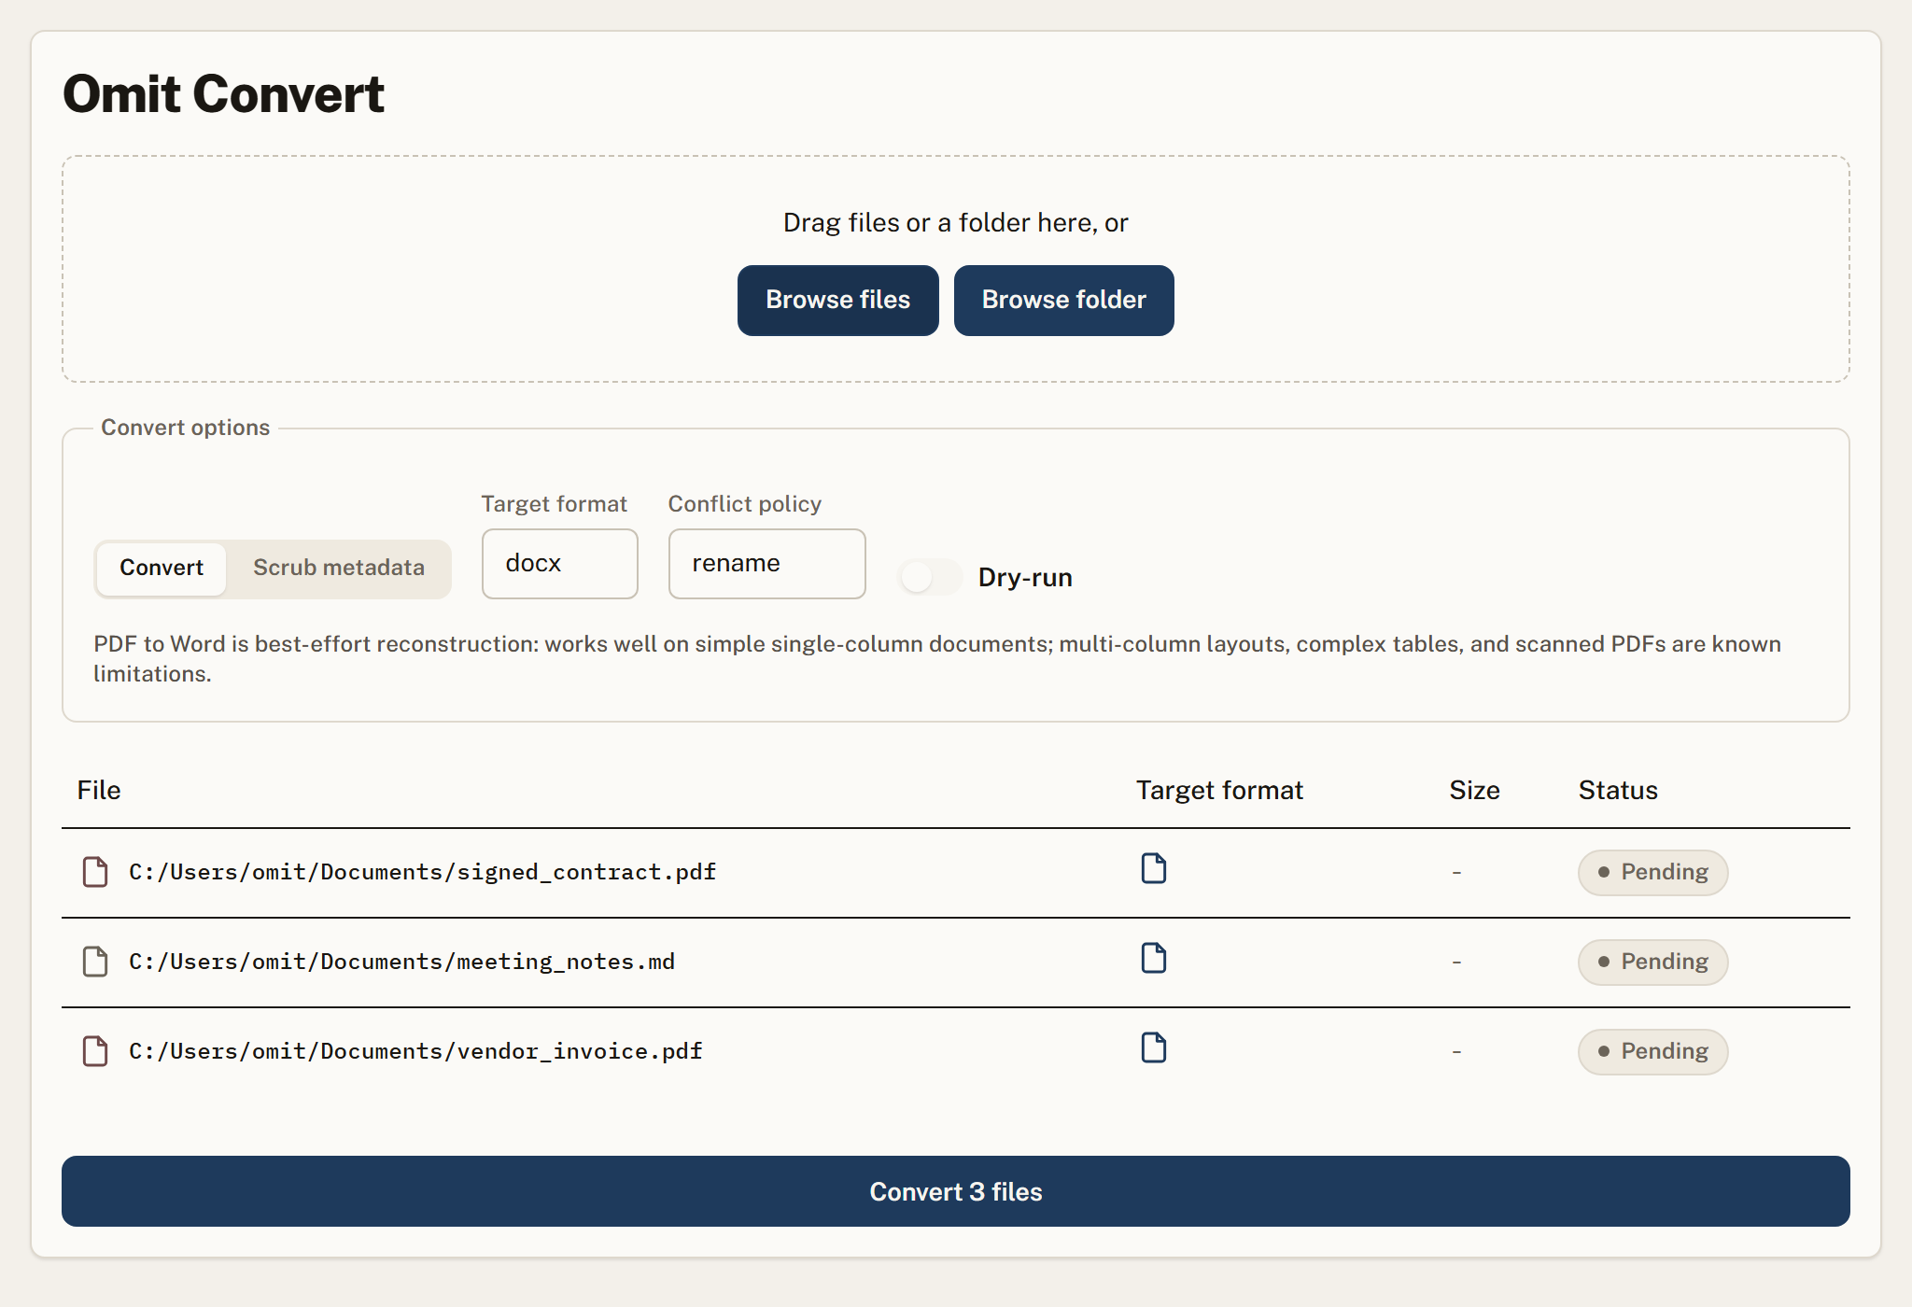Click Pending status badge for meeting_notes.md
The image size is (1912, 1307).
pyautogui.click(x=1653, y=963)
